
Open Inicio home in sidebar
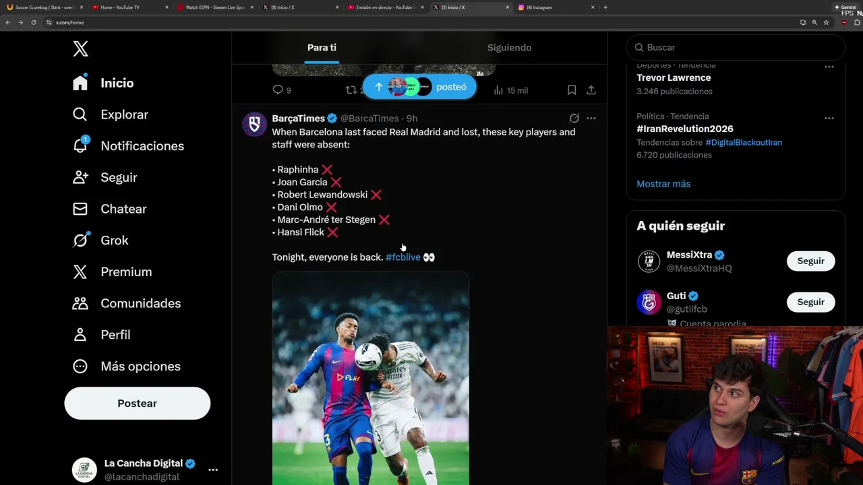[x=103, y=83]
